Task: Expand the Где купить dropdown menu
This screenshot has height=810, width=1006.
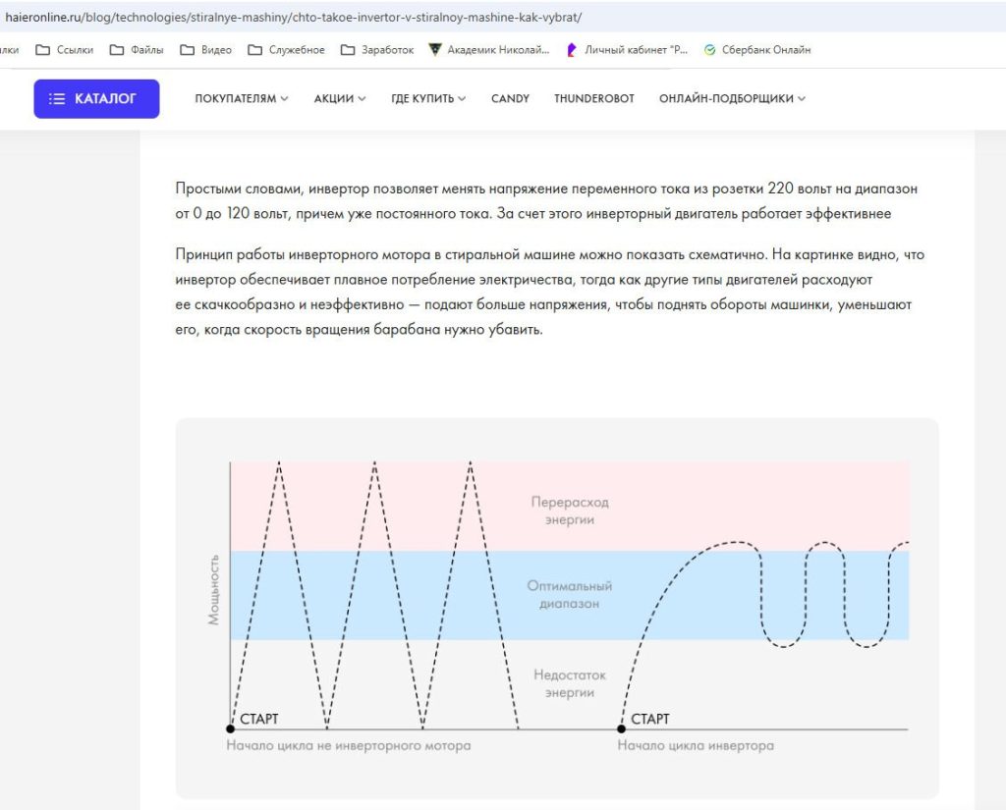Action: [x=428, y=98]
